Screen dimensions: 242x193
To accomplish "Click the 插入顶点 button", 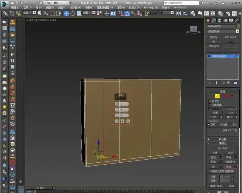I will 222,148.
